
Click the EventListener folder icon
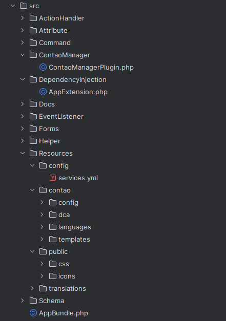pyautogui.click(x=33, y=116)
